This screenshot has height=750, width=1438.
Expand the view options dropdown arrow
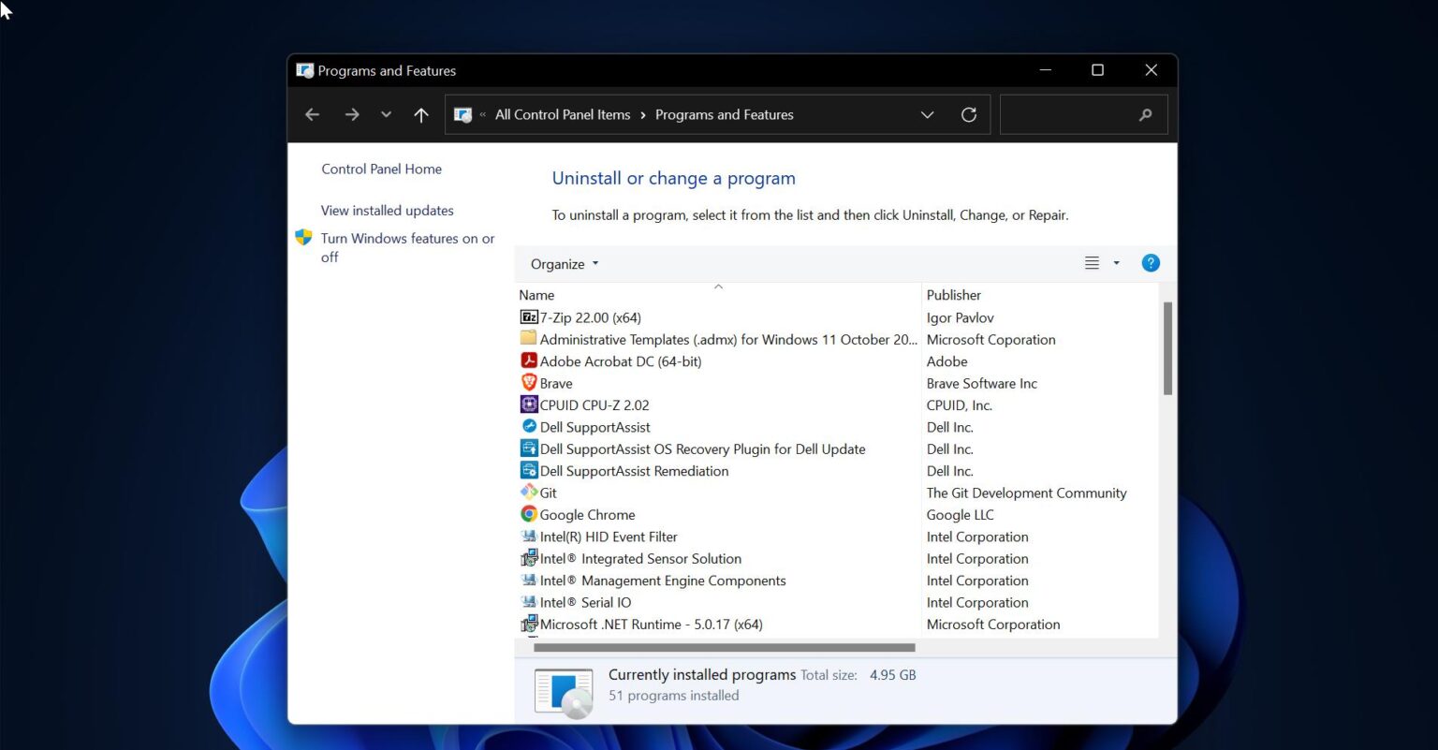[x=1116, y=263]
